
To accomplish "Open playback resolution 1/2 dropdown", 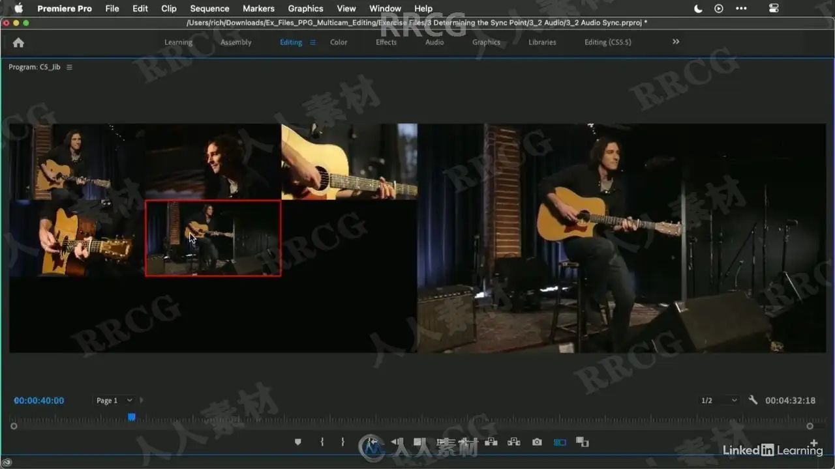I will pyautogui.click(x=718, y=401).
